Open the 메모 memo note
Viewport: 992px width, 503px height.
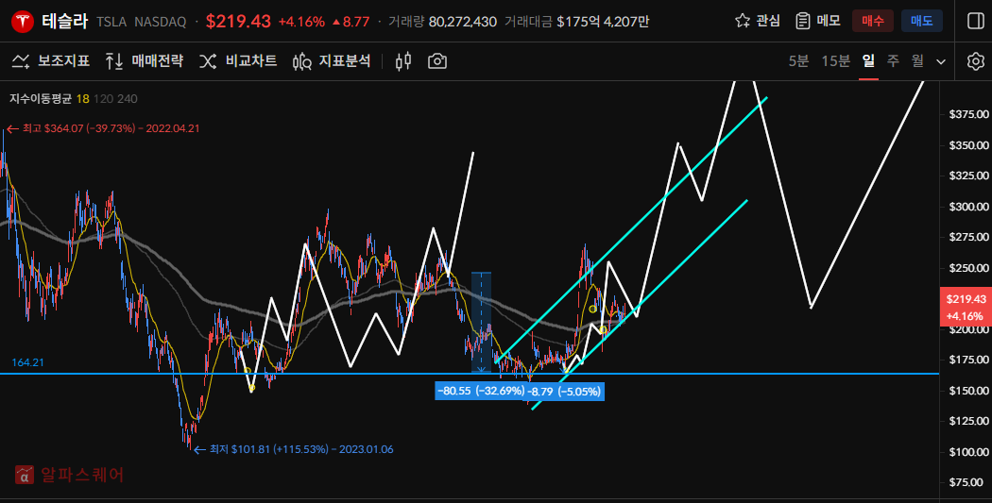[817, 21]
